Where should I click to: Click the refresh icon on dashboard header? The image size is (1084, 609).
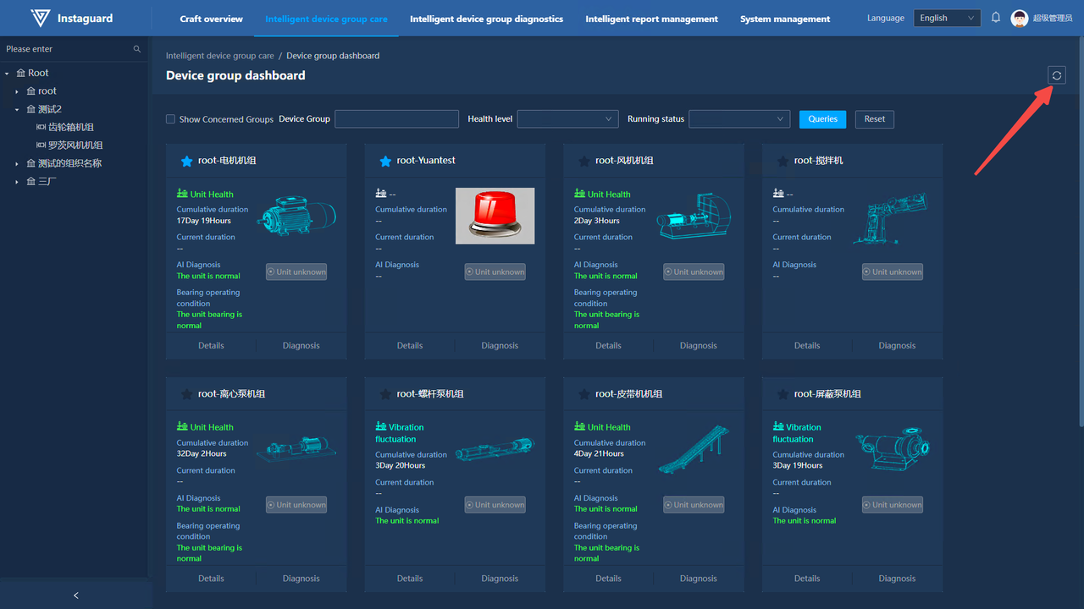coord(1056,75)
